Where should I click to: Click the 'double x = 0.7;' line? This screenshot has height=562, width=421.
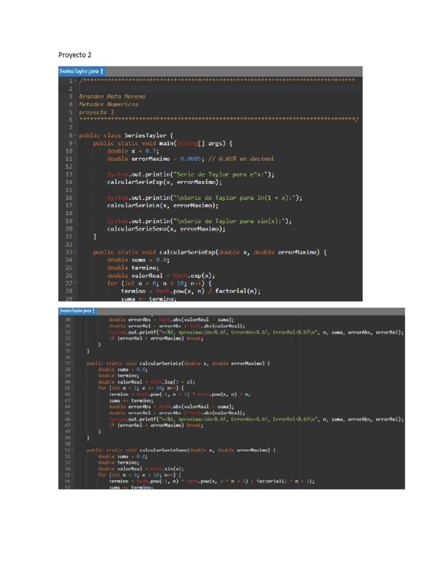133,151
